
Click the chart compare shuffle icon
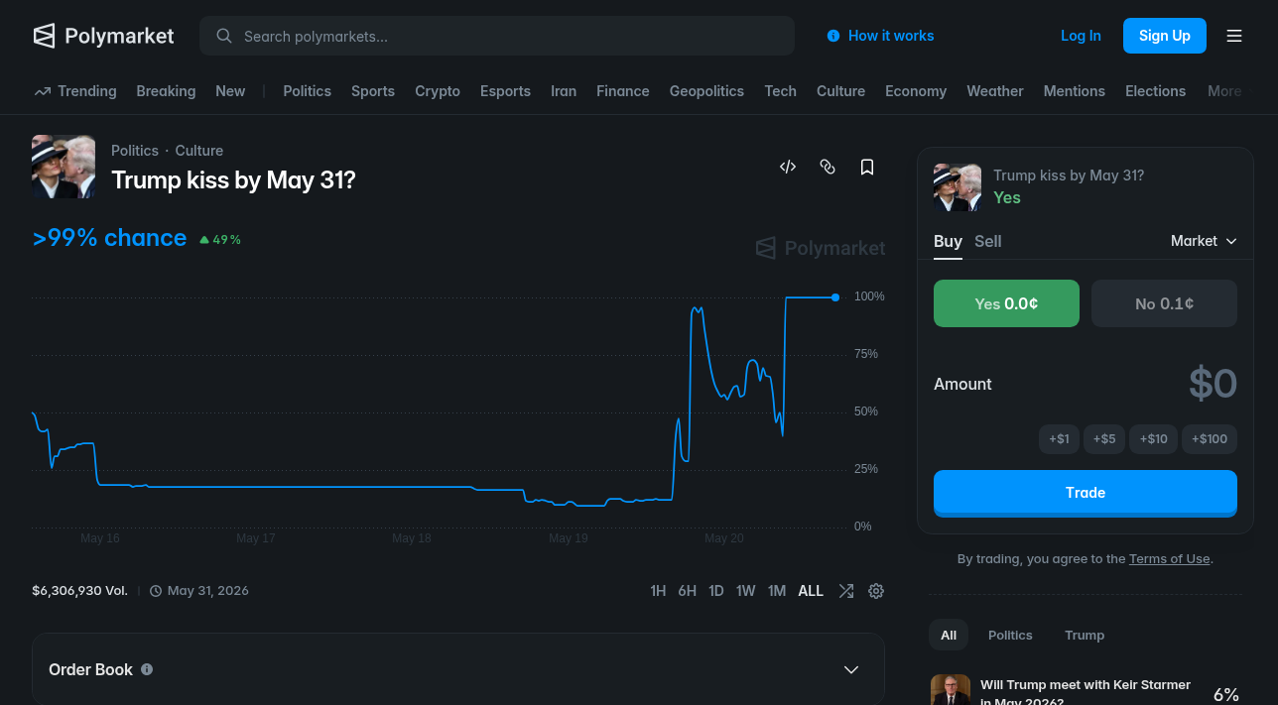[845, 591]
